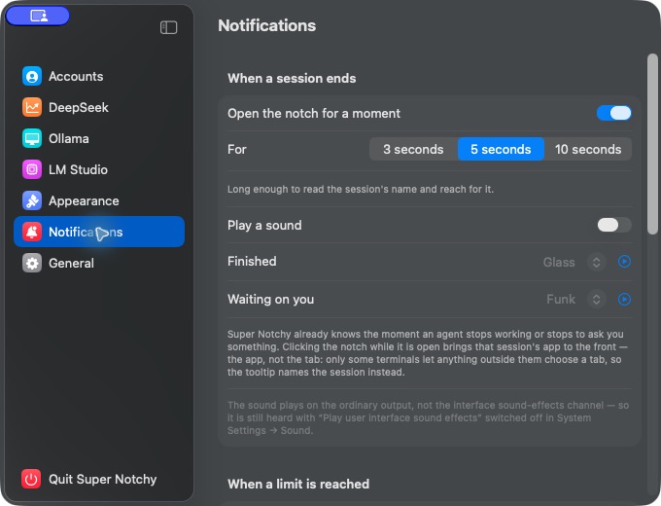
Task: Click the 'Super Notchy already knows' description
Action: pyautogui.click(x=428, y=353)
